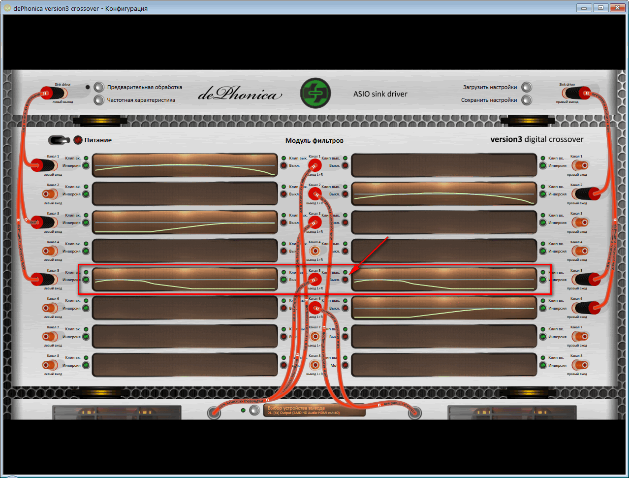This screenshot has height=478, width=629.
Task: Click the Загрузить настройки button
Action: pos(527,87)
